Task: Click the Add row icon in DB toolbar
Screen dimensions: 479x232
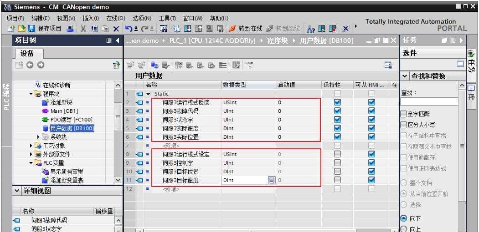Action: [141, 65]
